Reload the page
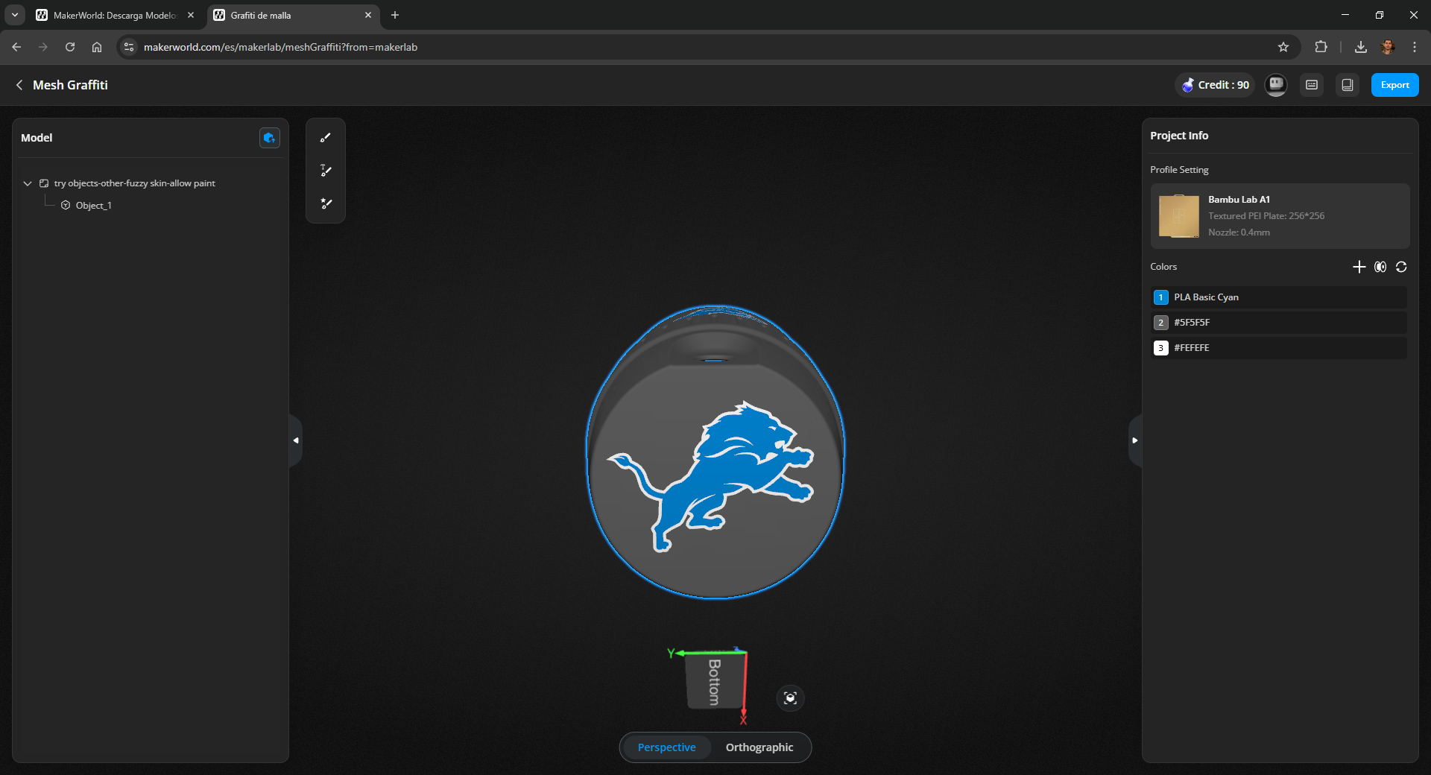This screenshot has width=1431, height=775. [x=70, y=47]
